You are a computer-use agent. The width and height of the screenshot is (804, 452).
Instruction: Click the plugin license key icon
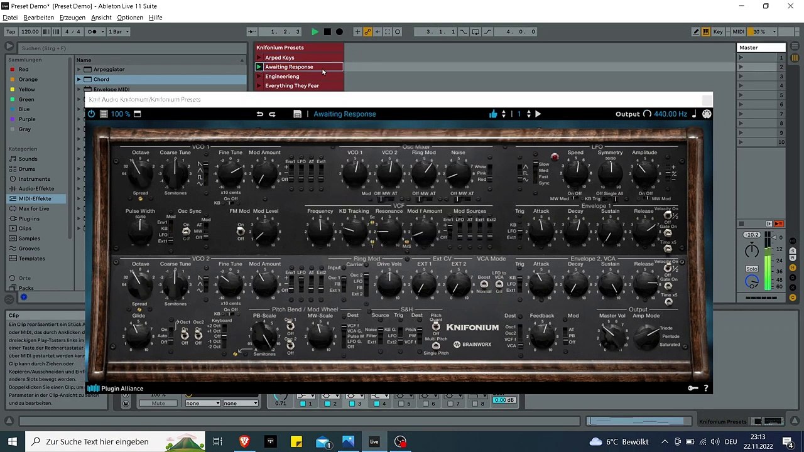[693, 388]
